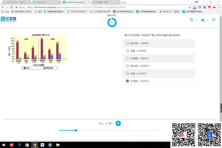222x148 pixels.
Task: Open the Apps bookmarks shortcut
Action: [x=5, y=12]
